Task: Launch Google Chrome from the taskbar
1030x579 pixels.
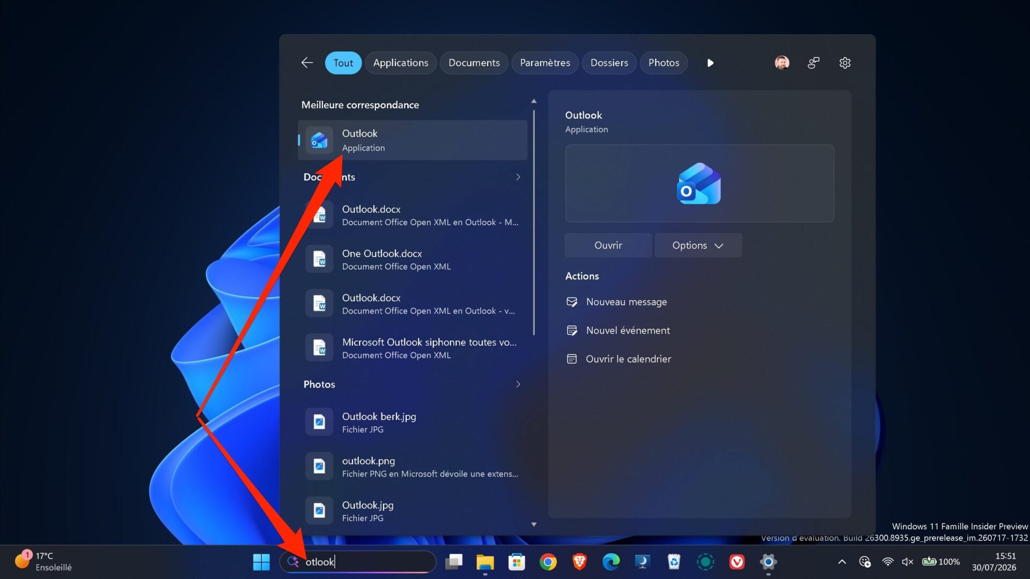Action: [x=548, y=561]
